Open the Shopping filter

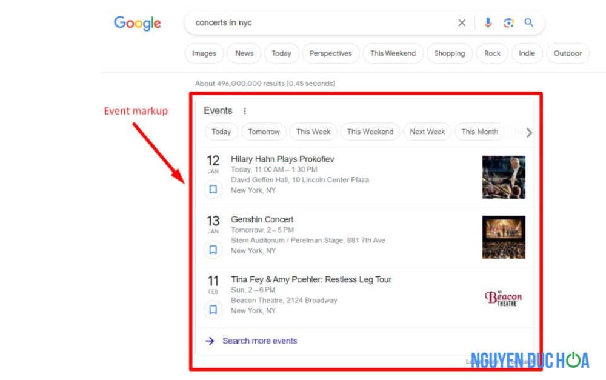[x=450, y=53]
